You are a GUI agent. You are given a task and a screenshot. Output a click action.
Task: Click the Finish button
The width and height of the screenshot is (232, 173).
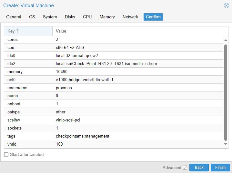[x=220, y=168]
